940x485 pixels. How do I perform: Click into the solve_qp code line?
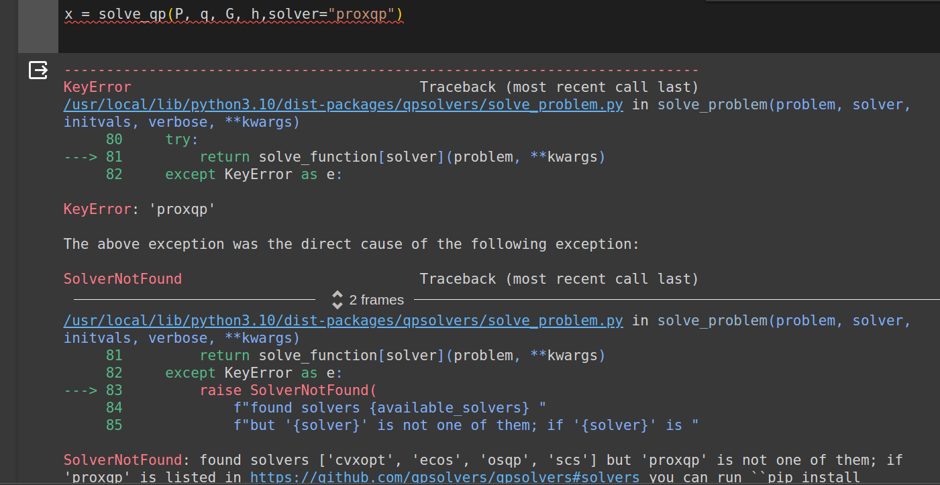coord(233,14)
